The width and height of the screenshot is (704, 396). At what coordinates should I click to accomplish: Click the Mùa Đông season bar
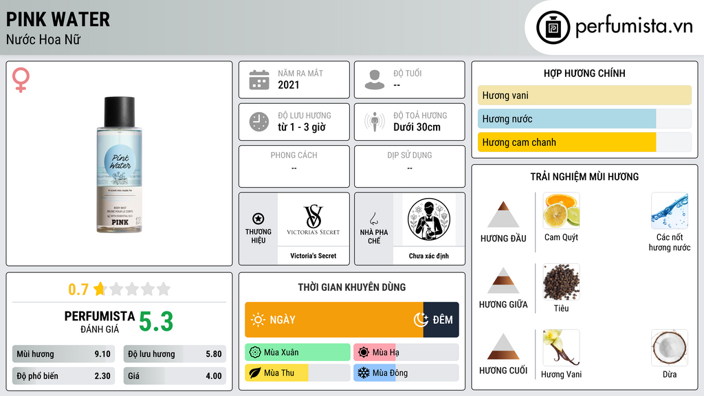point(406,373)
